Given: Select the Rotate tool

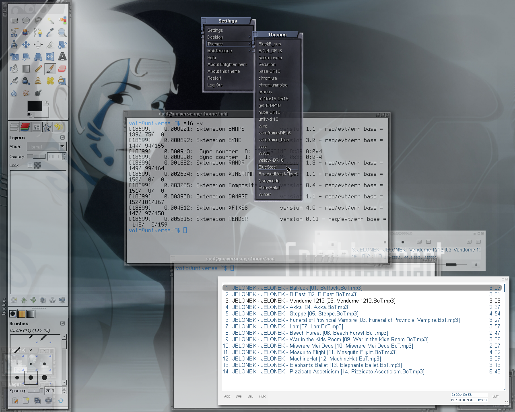Looking at the screenshot, I should (x=62, y=44).
